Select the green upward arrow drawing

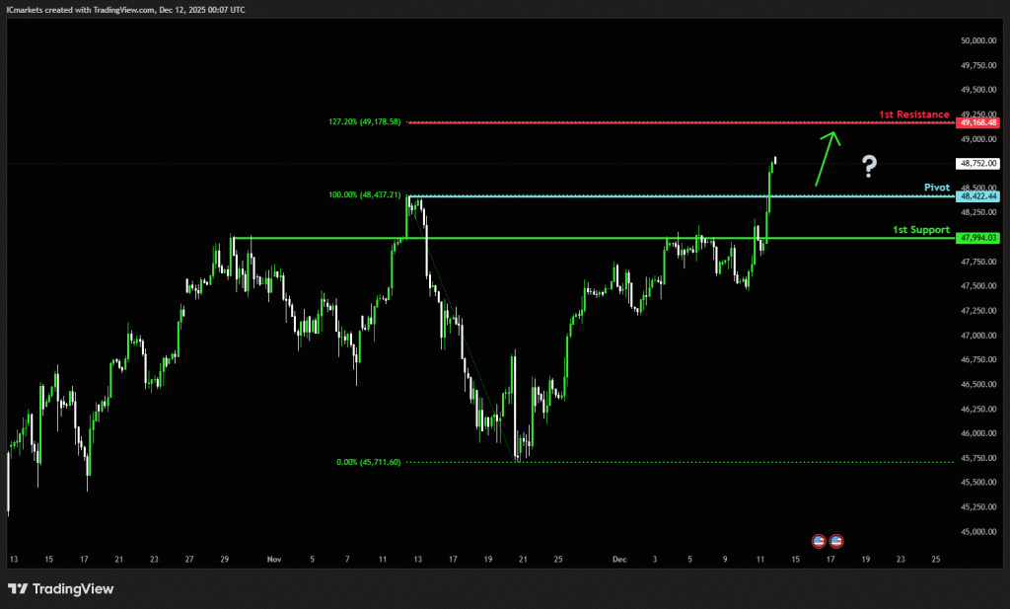point(827,158)
